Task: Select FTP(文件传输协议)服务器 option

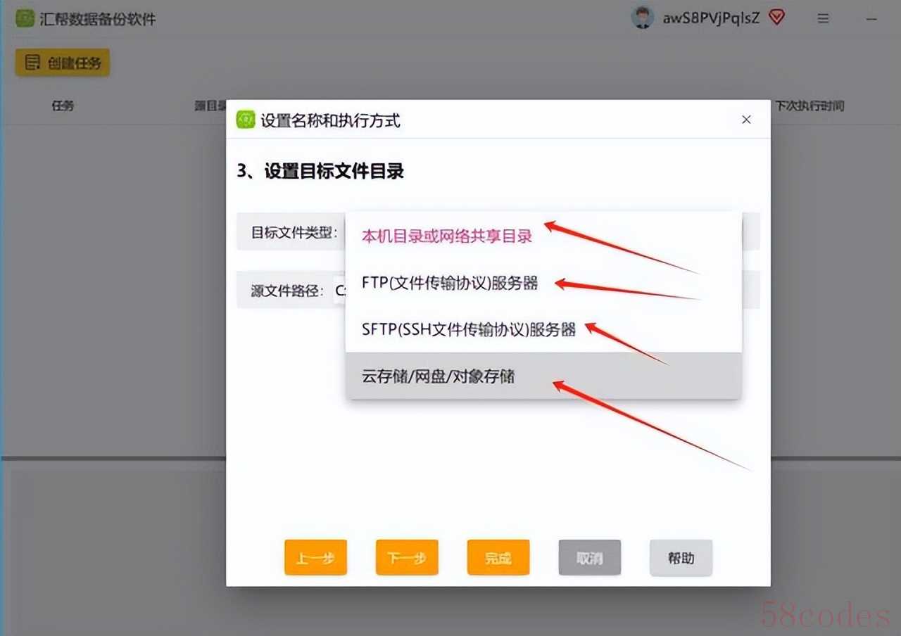Action: pos(543,283)
